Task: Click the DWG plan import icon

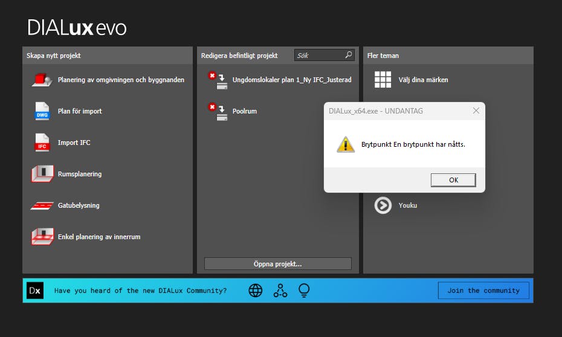Action: (x=42, y=111)
